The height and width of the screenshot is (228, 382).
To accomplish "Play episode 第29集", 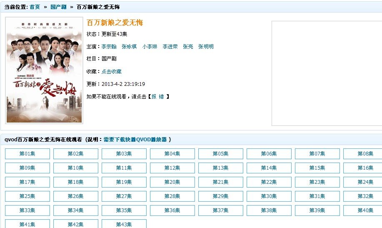I will [x=221, y=196].
